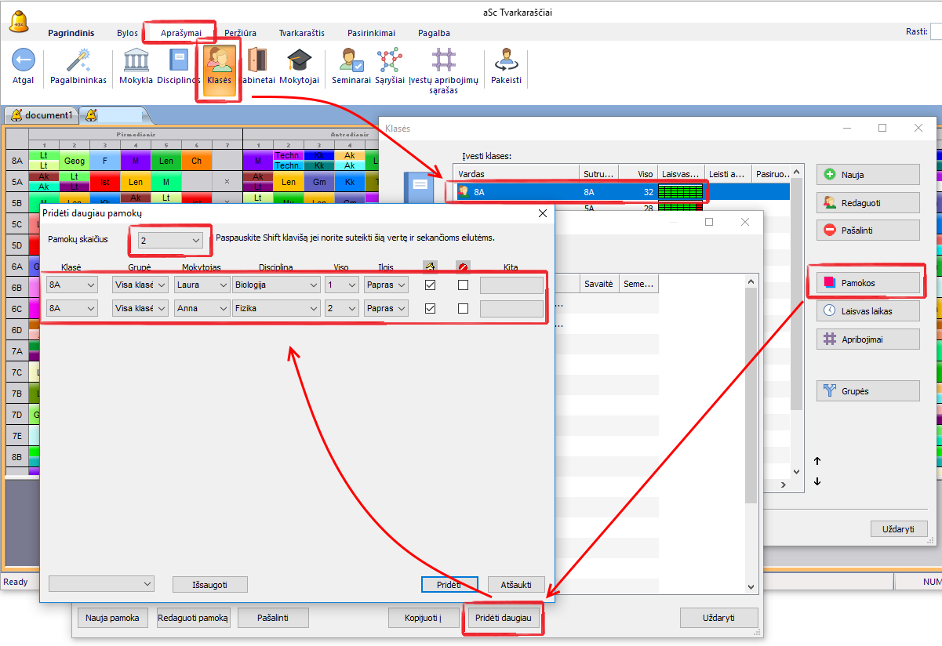Open the Mokytojai teachers list

pyautogui.click(x=299, y=61)
